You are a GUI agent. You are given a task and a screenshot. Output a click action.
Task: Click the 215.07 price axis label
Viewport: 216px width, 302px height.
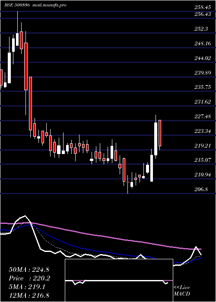pyautogui.click(x=202, y=160)
